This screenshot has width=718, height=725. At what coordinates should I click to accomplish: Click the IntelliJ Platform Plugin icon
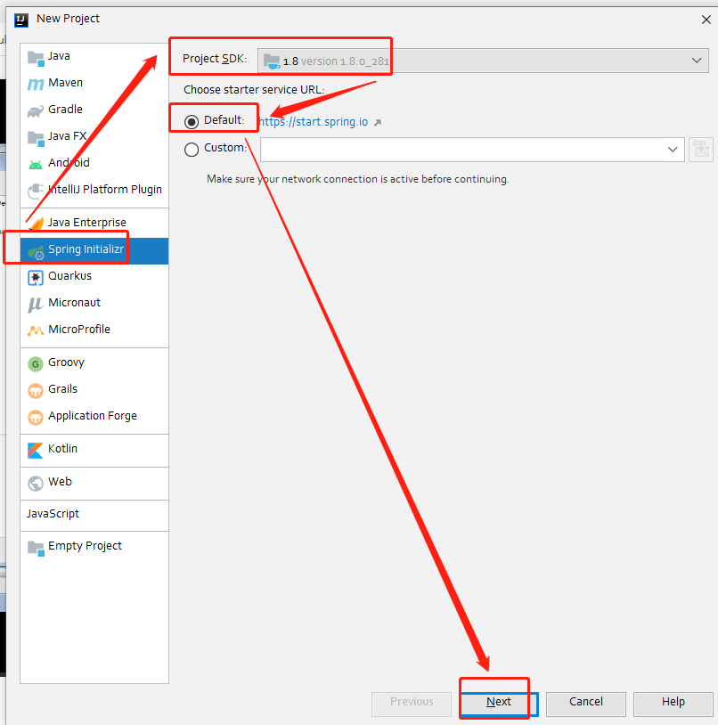click(x=36, y=191)
